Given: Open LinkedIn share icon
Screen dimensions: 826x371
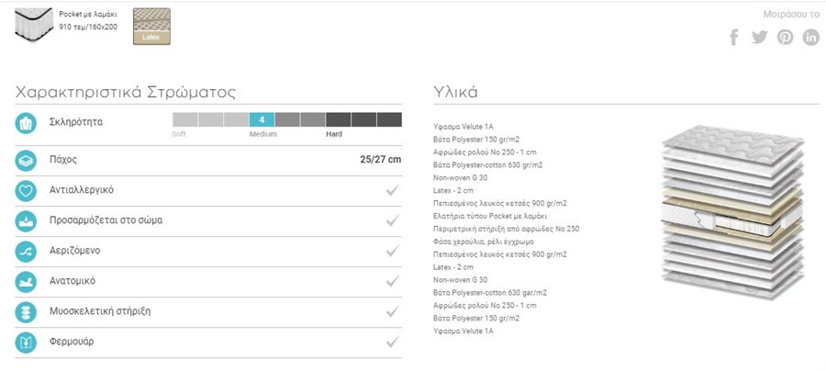Looking at the screenshot, I should pos(810,38).
